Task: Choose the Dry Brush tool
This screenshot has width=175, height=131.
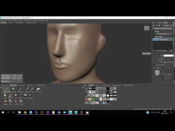Action: click(x=11, y=96)
